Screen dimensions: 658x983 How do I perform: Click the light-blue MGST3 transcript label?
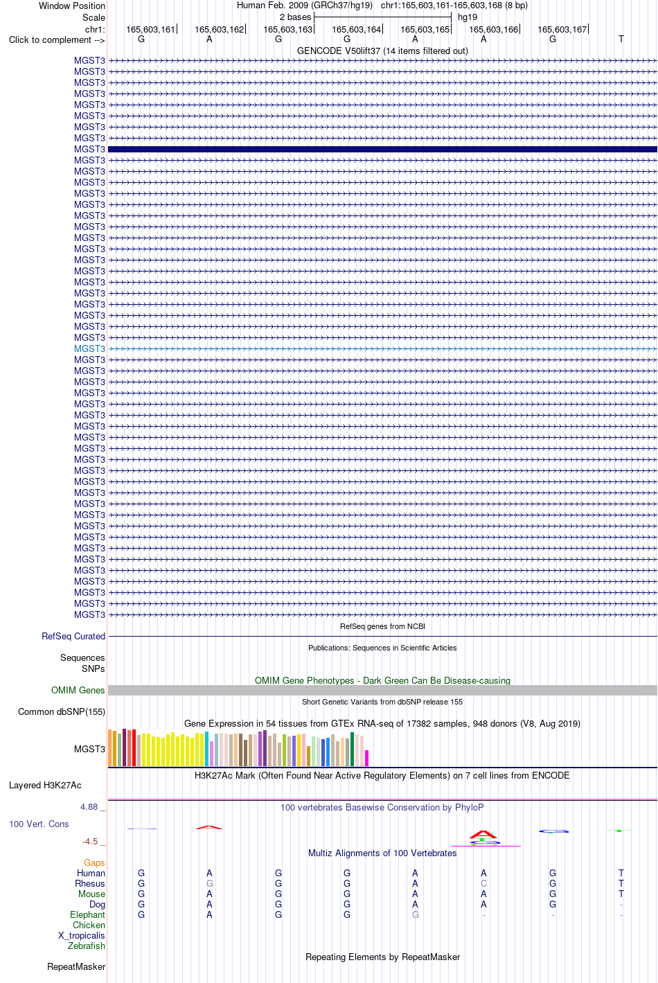point(89,348)
